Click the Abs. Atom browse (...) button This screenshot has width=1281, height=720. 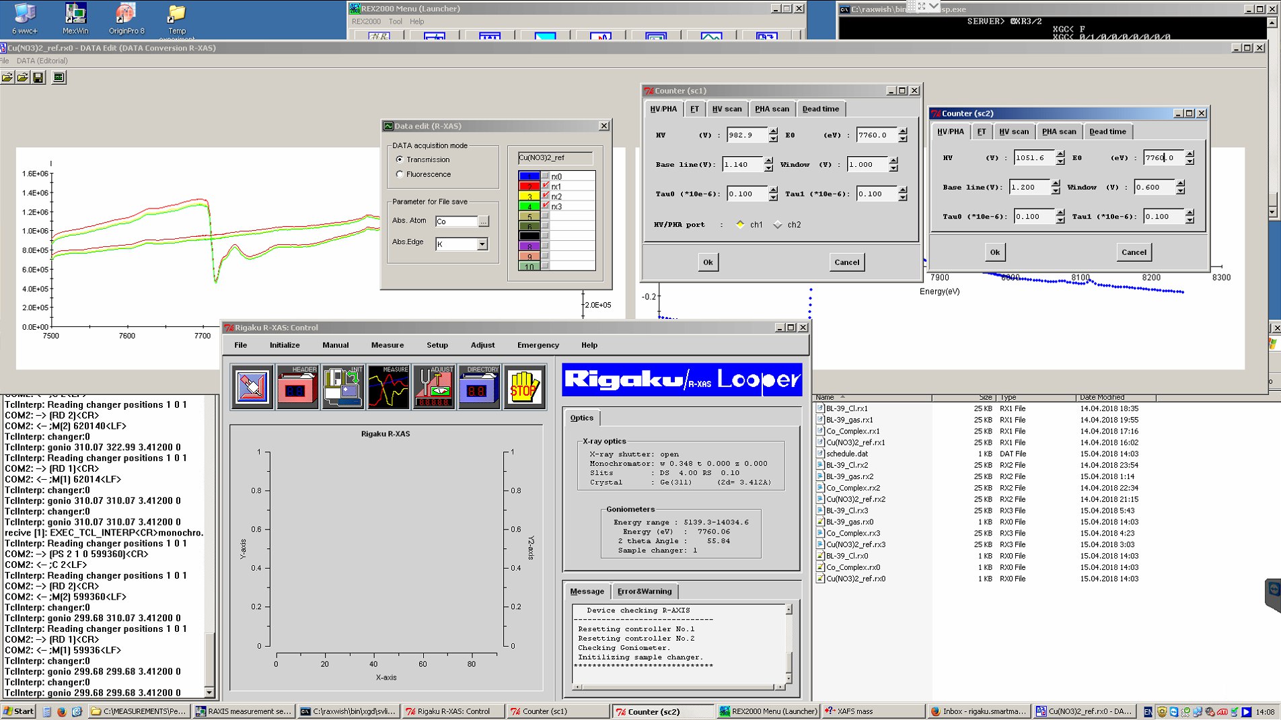click(483, 221)
